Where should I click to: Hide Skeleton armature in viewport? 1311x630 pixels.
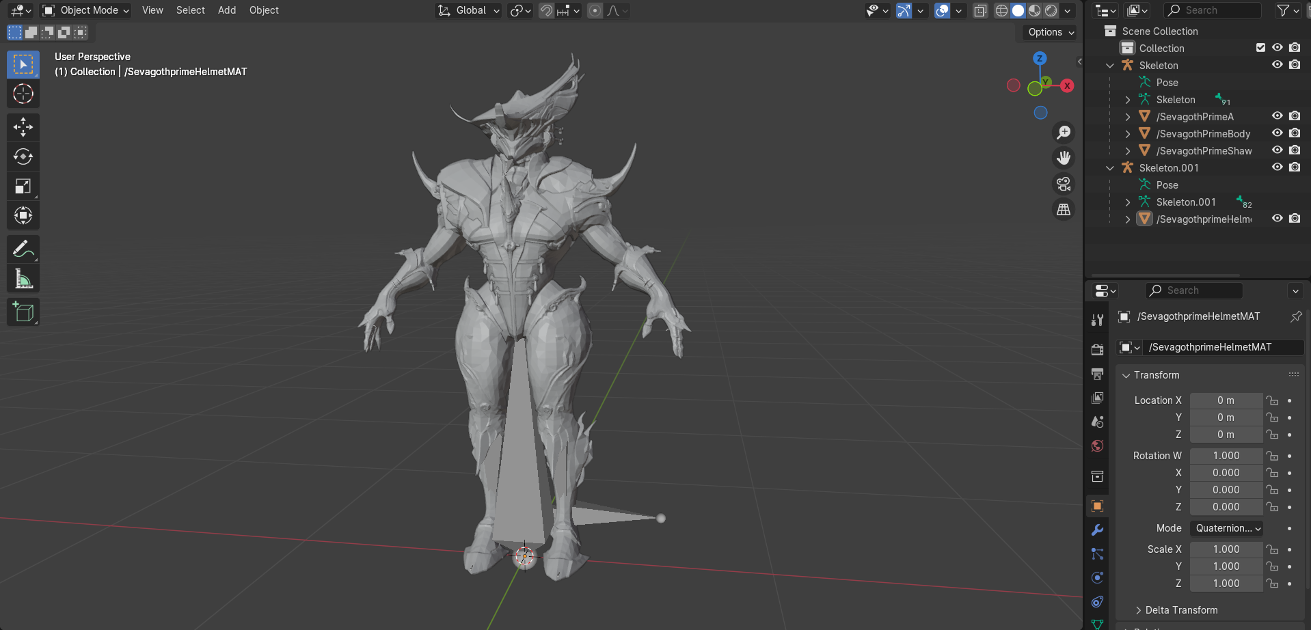pos(1277,65)
